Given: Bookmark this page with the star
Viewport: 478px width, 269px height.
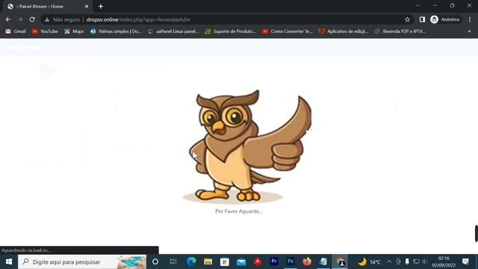Looking at the screenshot, I should 407,19.
